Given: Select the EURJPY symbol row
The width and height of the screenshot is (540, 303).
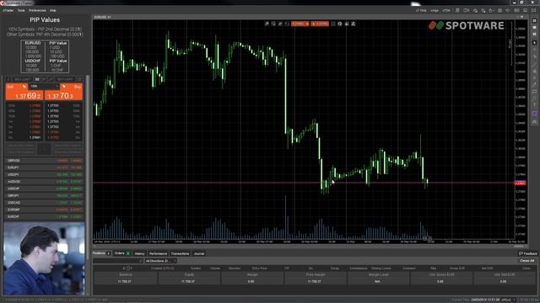Looking at the screenshot, I should (44, 167).
